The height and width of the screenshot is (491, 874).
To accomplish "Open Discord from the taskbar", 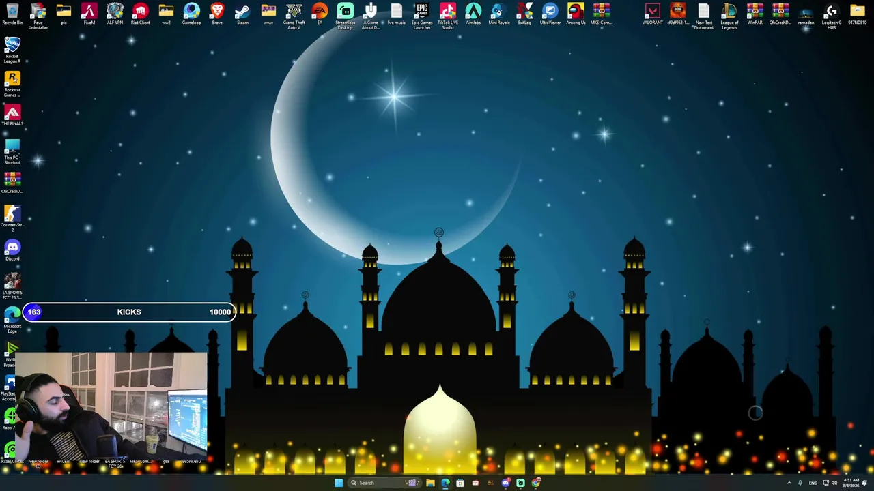I will coord(505,483).
